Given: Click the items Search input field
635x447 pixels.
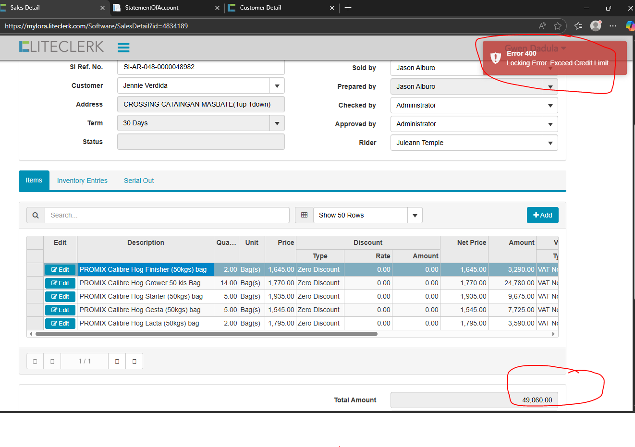Looking at the screenshot, I should [x=167, y=215].
